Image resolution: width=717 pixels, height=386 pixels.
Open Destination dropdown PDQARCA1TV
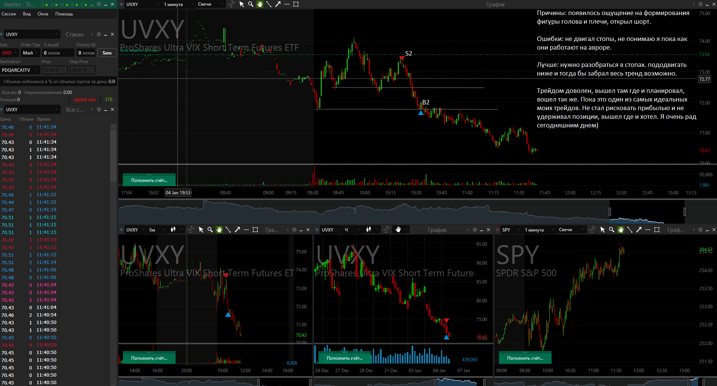tap(20, 70)
